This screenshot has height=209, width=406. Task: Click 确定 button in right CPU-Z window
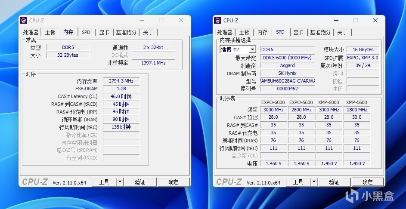(x=367, y=182)
